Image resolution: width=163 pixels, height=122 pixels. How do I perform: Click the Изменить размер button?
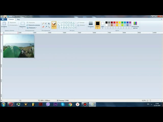click(33, 25)
